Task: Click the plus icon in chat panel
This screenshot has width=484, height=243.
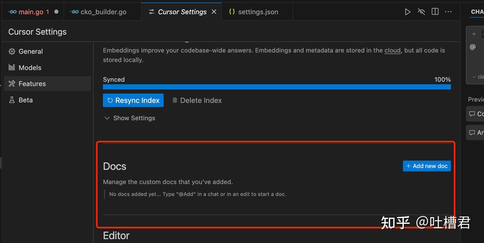Action: coord(474,34)
